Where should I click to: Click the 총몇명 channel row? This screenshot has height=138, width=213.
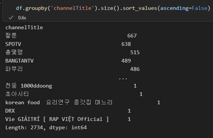72,52
